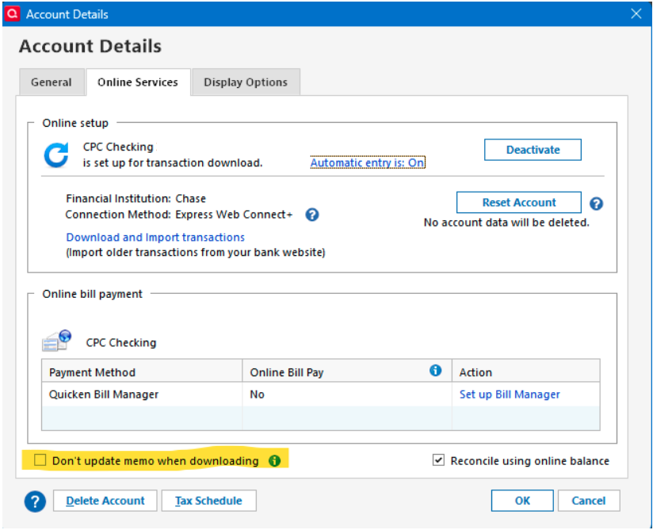
Task: Click green info icon beside memo option
Action: pyautogui.click(x=274, y=460)
